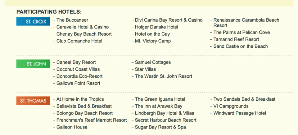Select Sand Castle on the Beach

[x=240, y=46]
